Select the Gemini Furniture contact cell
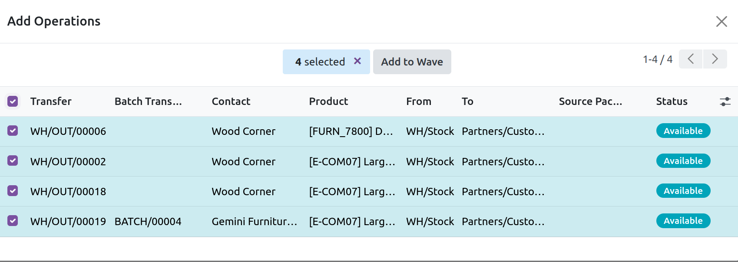The image size is (738, 262). click(255, 222)
